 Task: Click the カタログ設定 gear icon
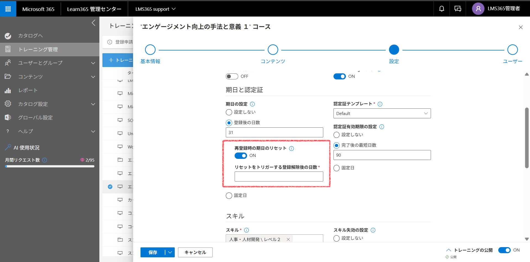(x=8, y=104)
